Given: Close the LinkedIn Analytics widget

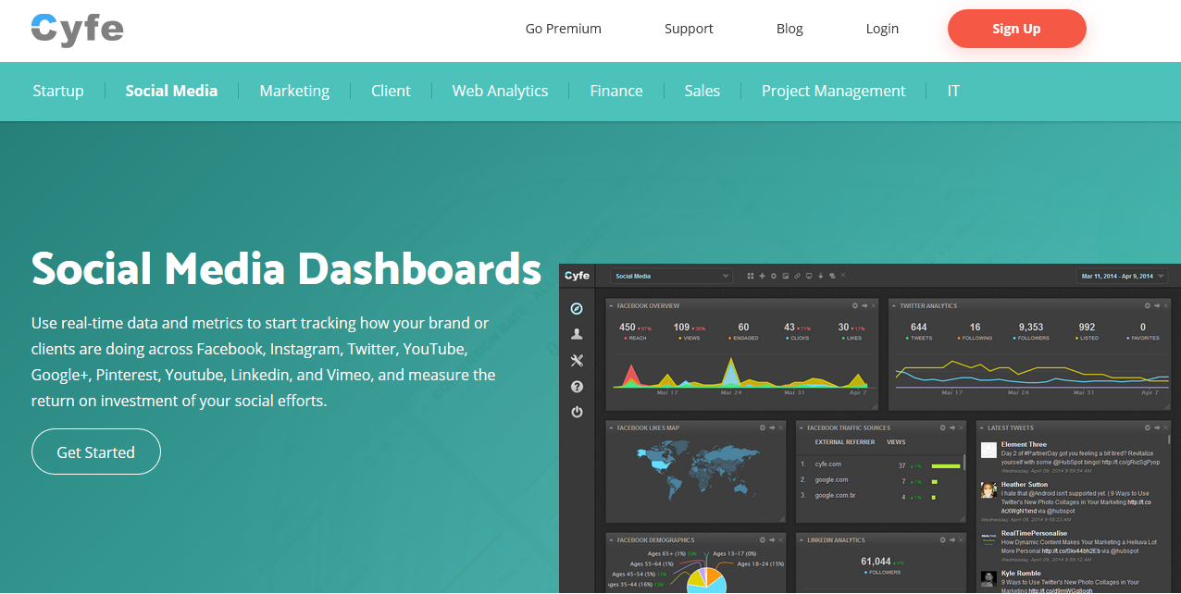Looking at the screenshot, I should click(962, 539).
